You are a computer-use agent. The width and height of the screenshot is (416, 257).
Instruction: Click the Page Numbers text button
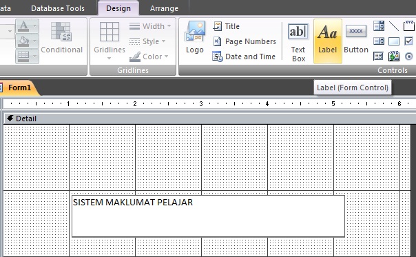click(251, 41)
